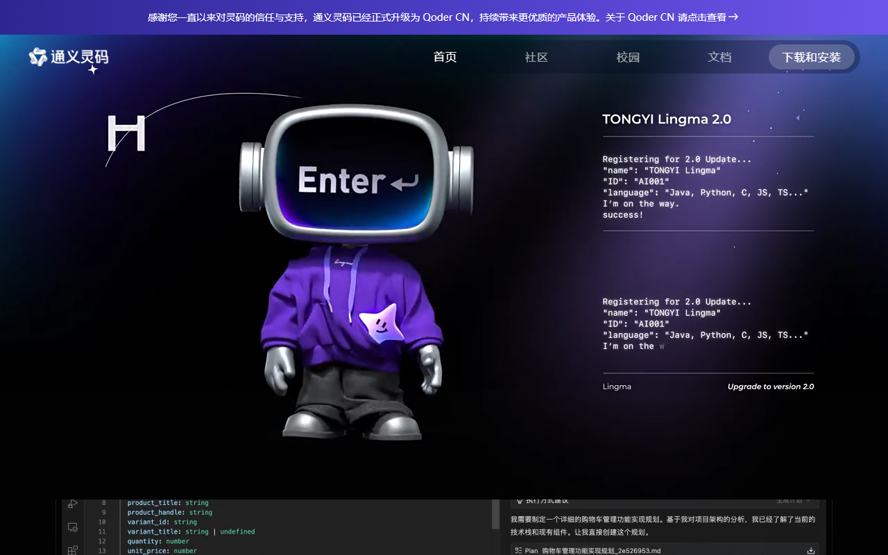
Task: Download the Plan 购物车管理功能实现规划 file
Action: pos(810,551)
